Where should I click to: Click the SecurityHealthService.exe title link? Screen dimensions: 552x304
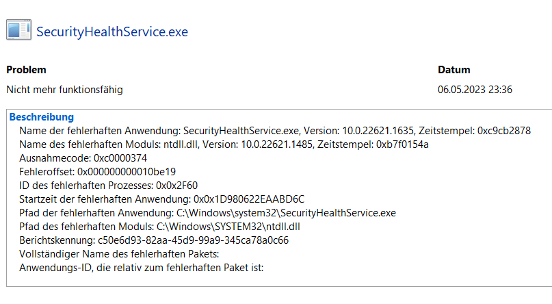112,31
